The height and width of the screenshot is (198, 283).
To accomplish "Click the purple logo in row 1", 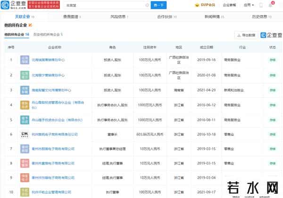I will click(25, 60).
